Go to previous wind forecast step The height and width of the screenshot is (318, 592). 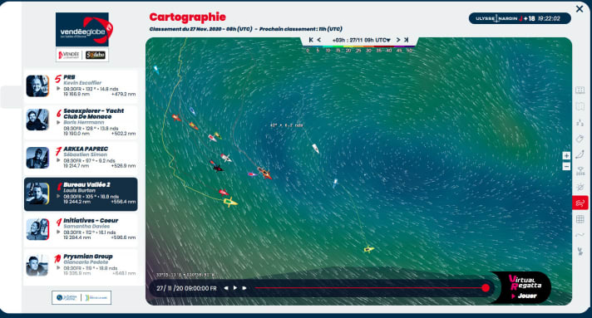pyautogui.click(x=319, y=40)
